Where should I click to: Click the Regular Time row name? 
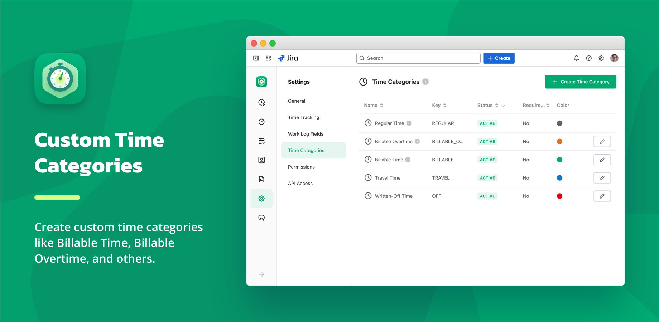[x=389, y=123]
